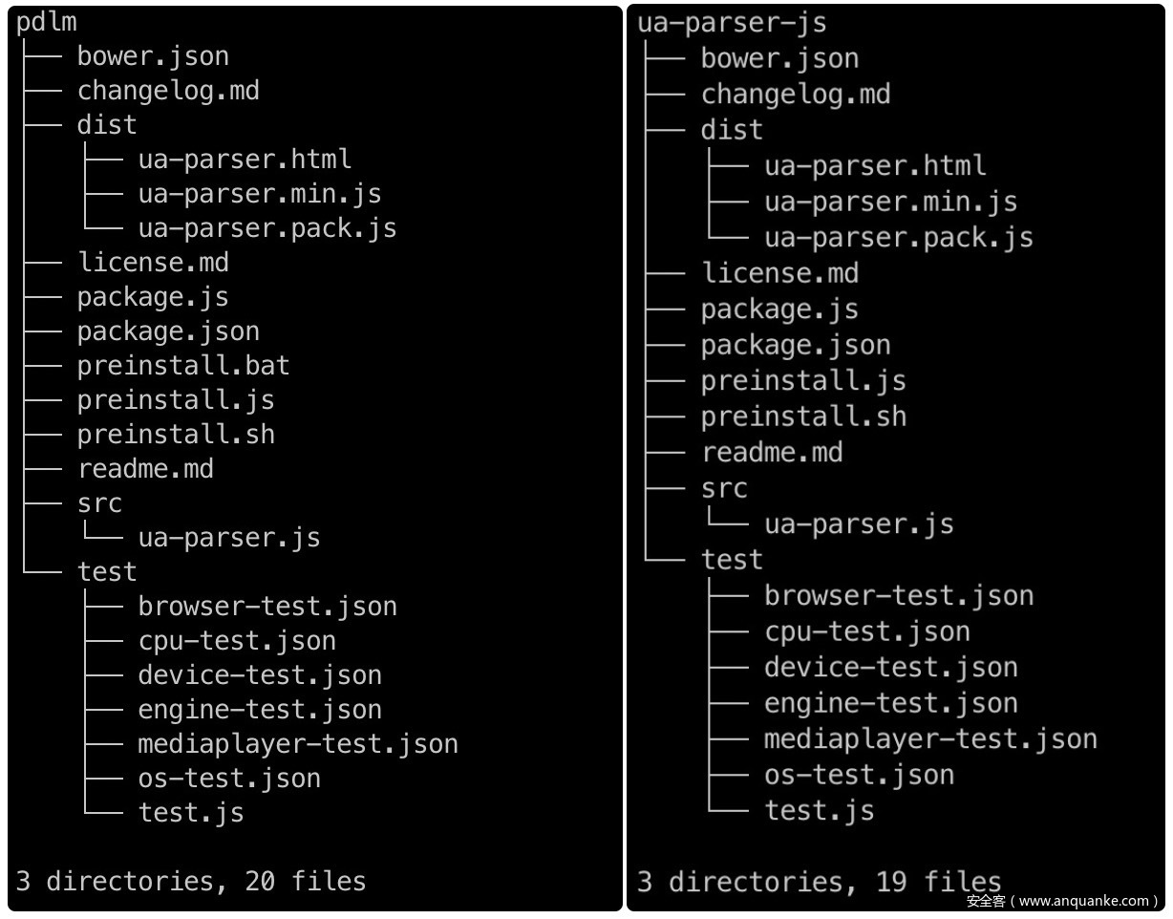Click browser-test.json in the ua-parser-js tree

(x=899, y=595)
